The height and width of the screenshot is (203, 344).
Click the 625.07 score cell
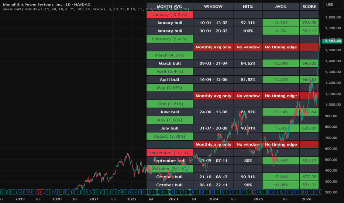pyautogui.click(x=309, y=128)
